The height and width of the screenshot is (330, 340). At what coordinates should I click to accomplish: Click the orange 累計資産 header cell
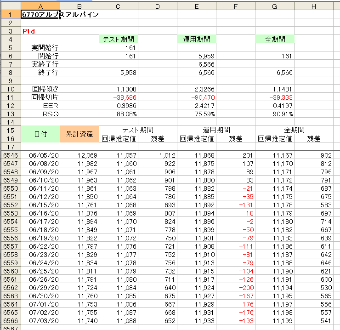point(79,134)
